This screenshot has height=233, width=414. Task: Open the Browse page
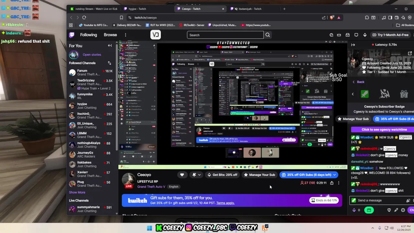pos(110,35)
